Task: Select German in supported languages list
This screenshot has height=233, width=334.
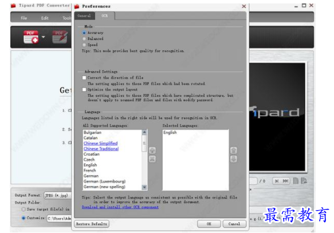Action: 91,176
